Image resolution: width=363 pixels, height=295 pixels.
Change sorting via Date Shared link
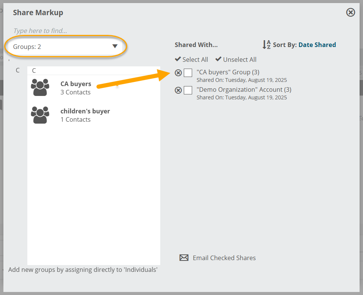317,45
